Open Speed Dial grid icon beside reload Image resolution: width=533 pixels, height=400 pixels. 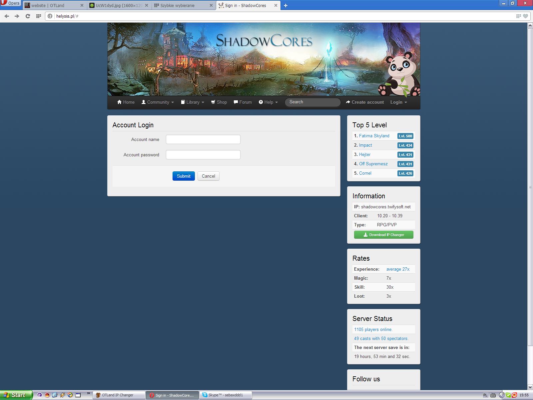(38, 16)
